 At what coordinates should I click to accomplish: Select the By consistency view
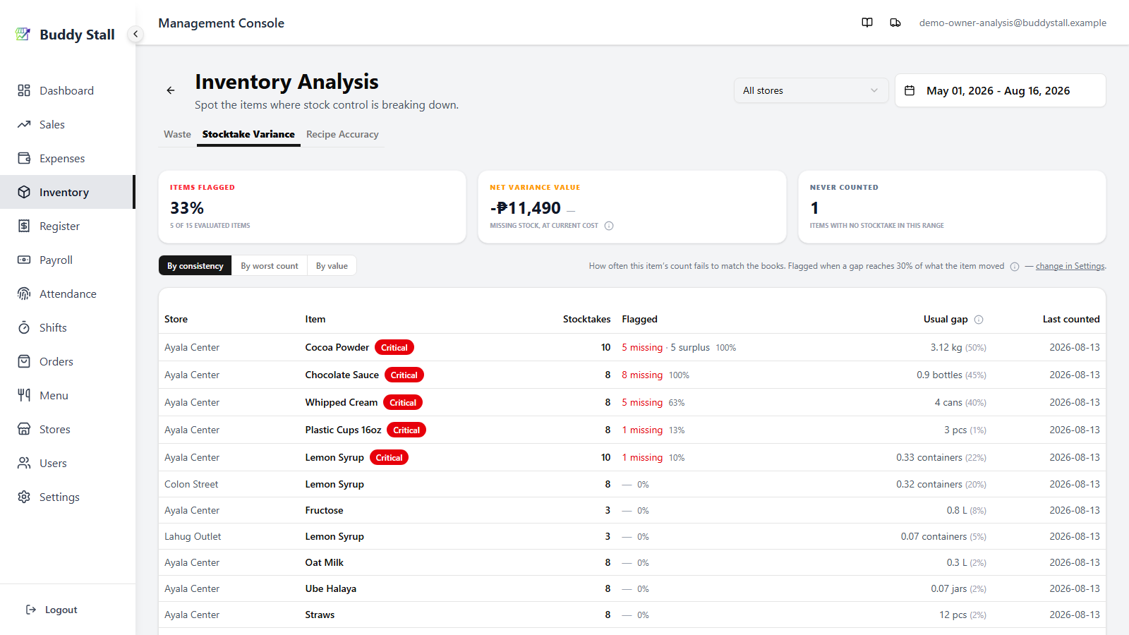click(195, 266)
